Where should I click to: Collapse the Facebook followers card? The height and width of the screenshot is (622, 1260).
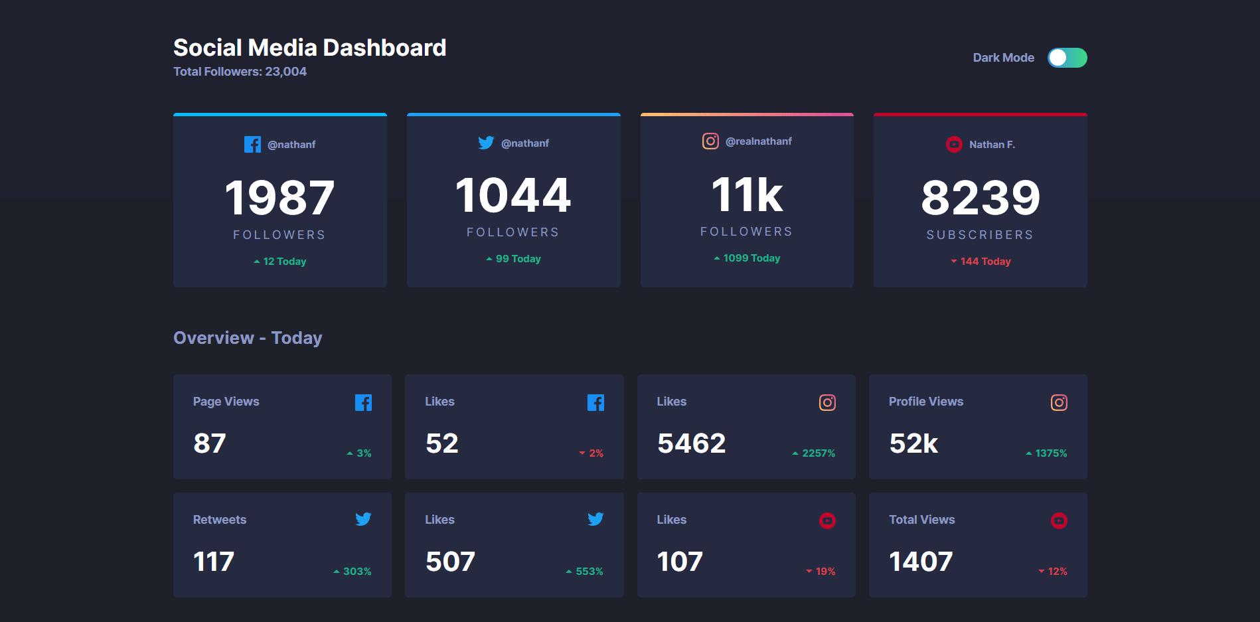279,199
